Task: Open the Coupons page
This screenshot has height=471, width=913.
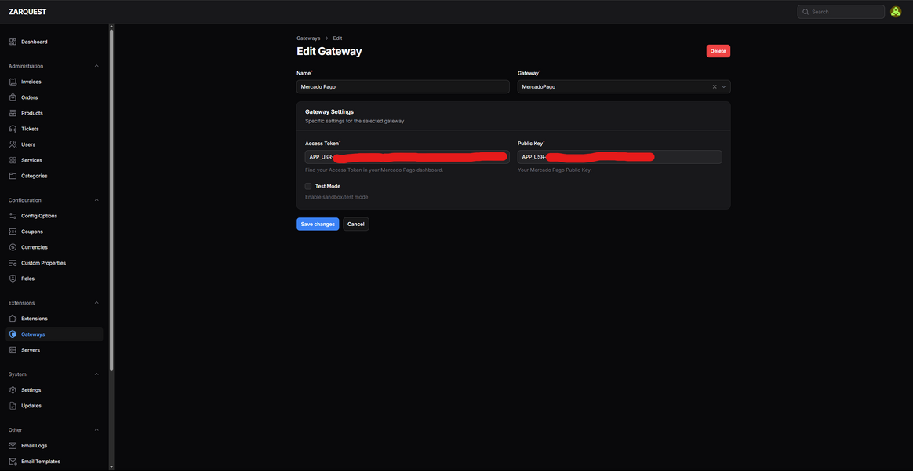Action: [54, 232]
